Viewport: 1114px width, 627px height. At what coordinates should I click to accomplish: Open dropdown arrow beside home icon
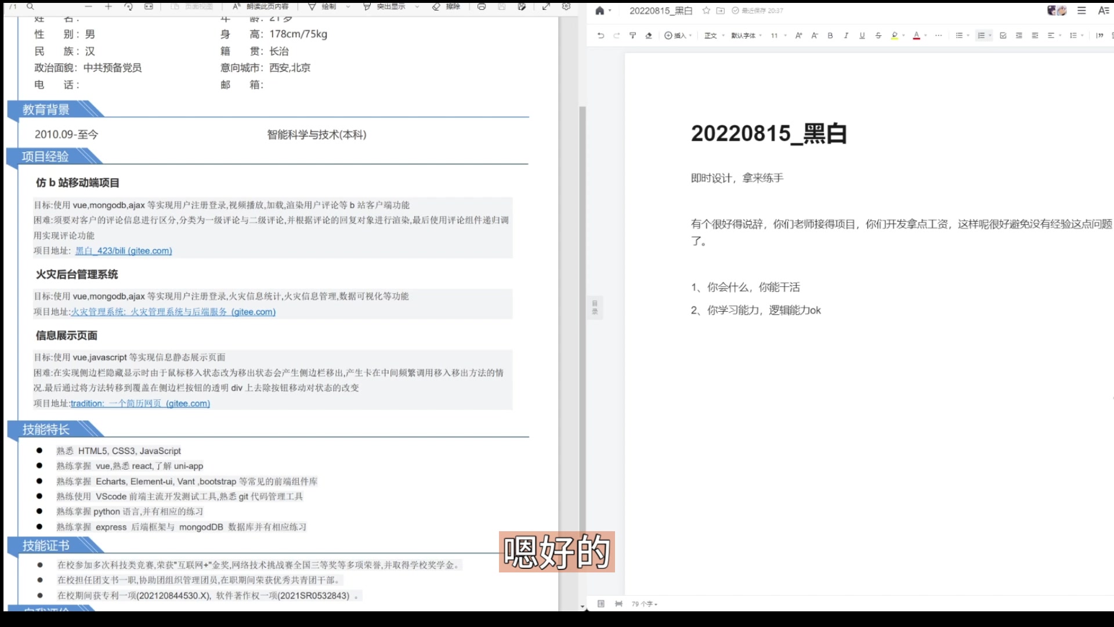(610, 10)
